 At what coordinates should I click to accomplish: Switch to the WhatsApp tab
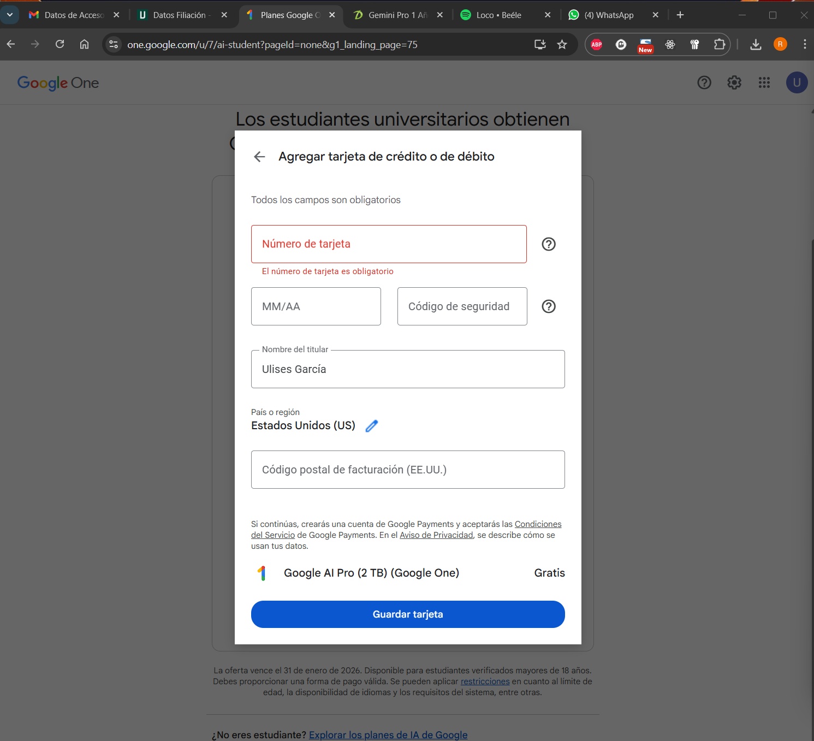click(609, 15)
